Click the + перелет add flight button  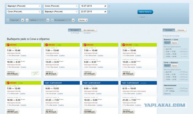pos(142,17)
